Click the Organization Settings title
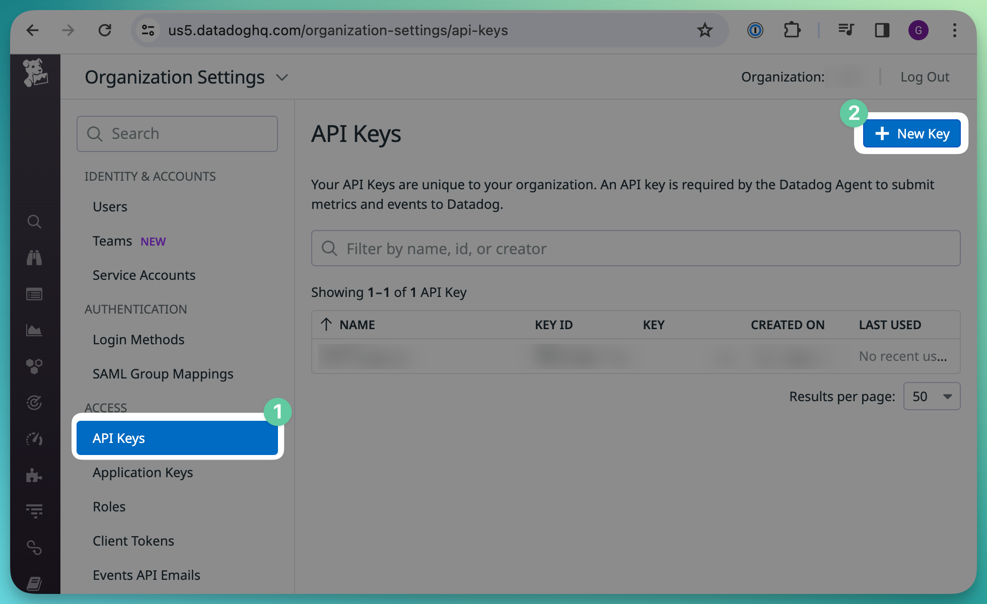Screen dimensions: 987x604 (x=175, y=78)
